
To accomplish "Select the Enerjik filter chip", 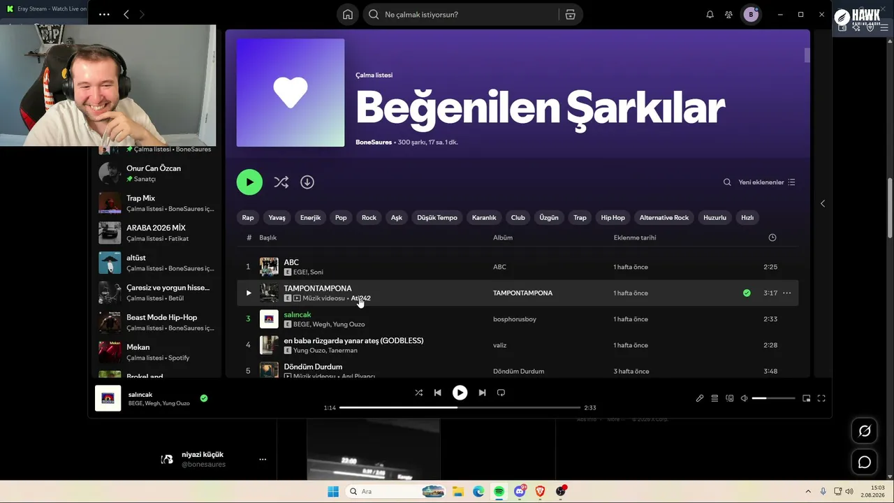I will coord(310,218).
